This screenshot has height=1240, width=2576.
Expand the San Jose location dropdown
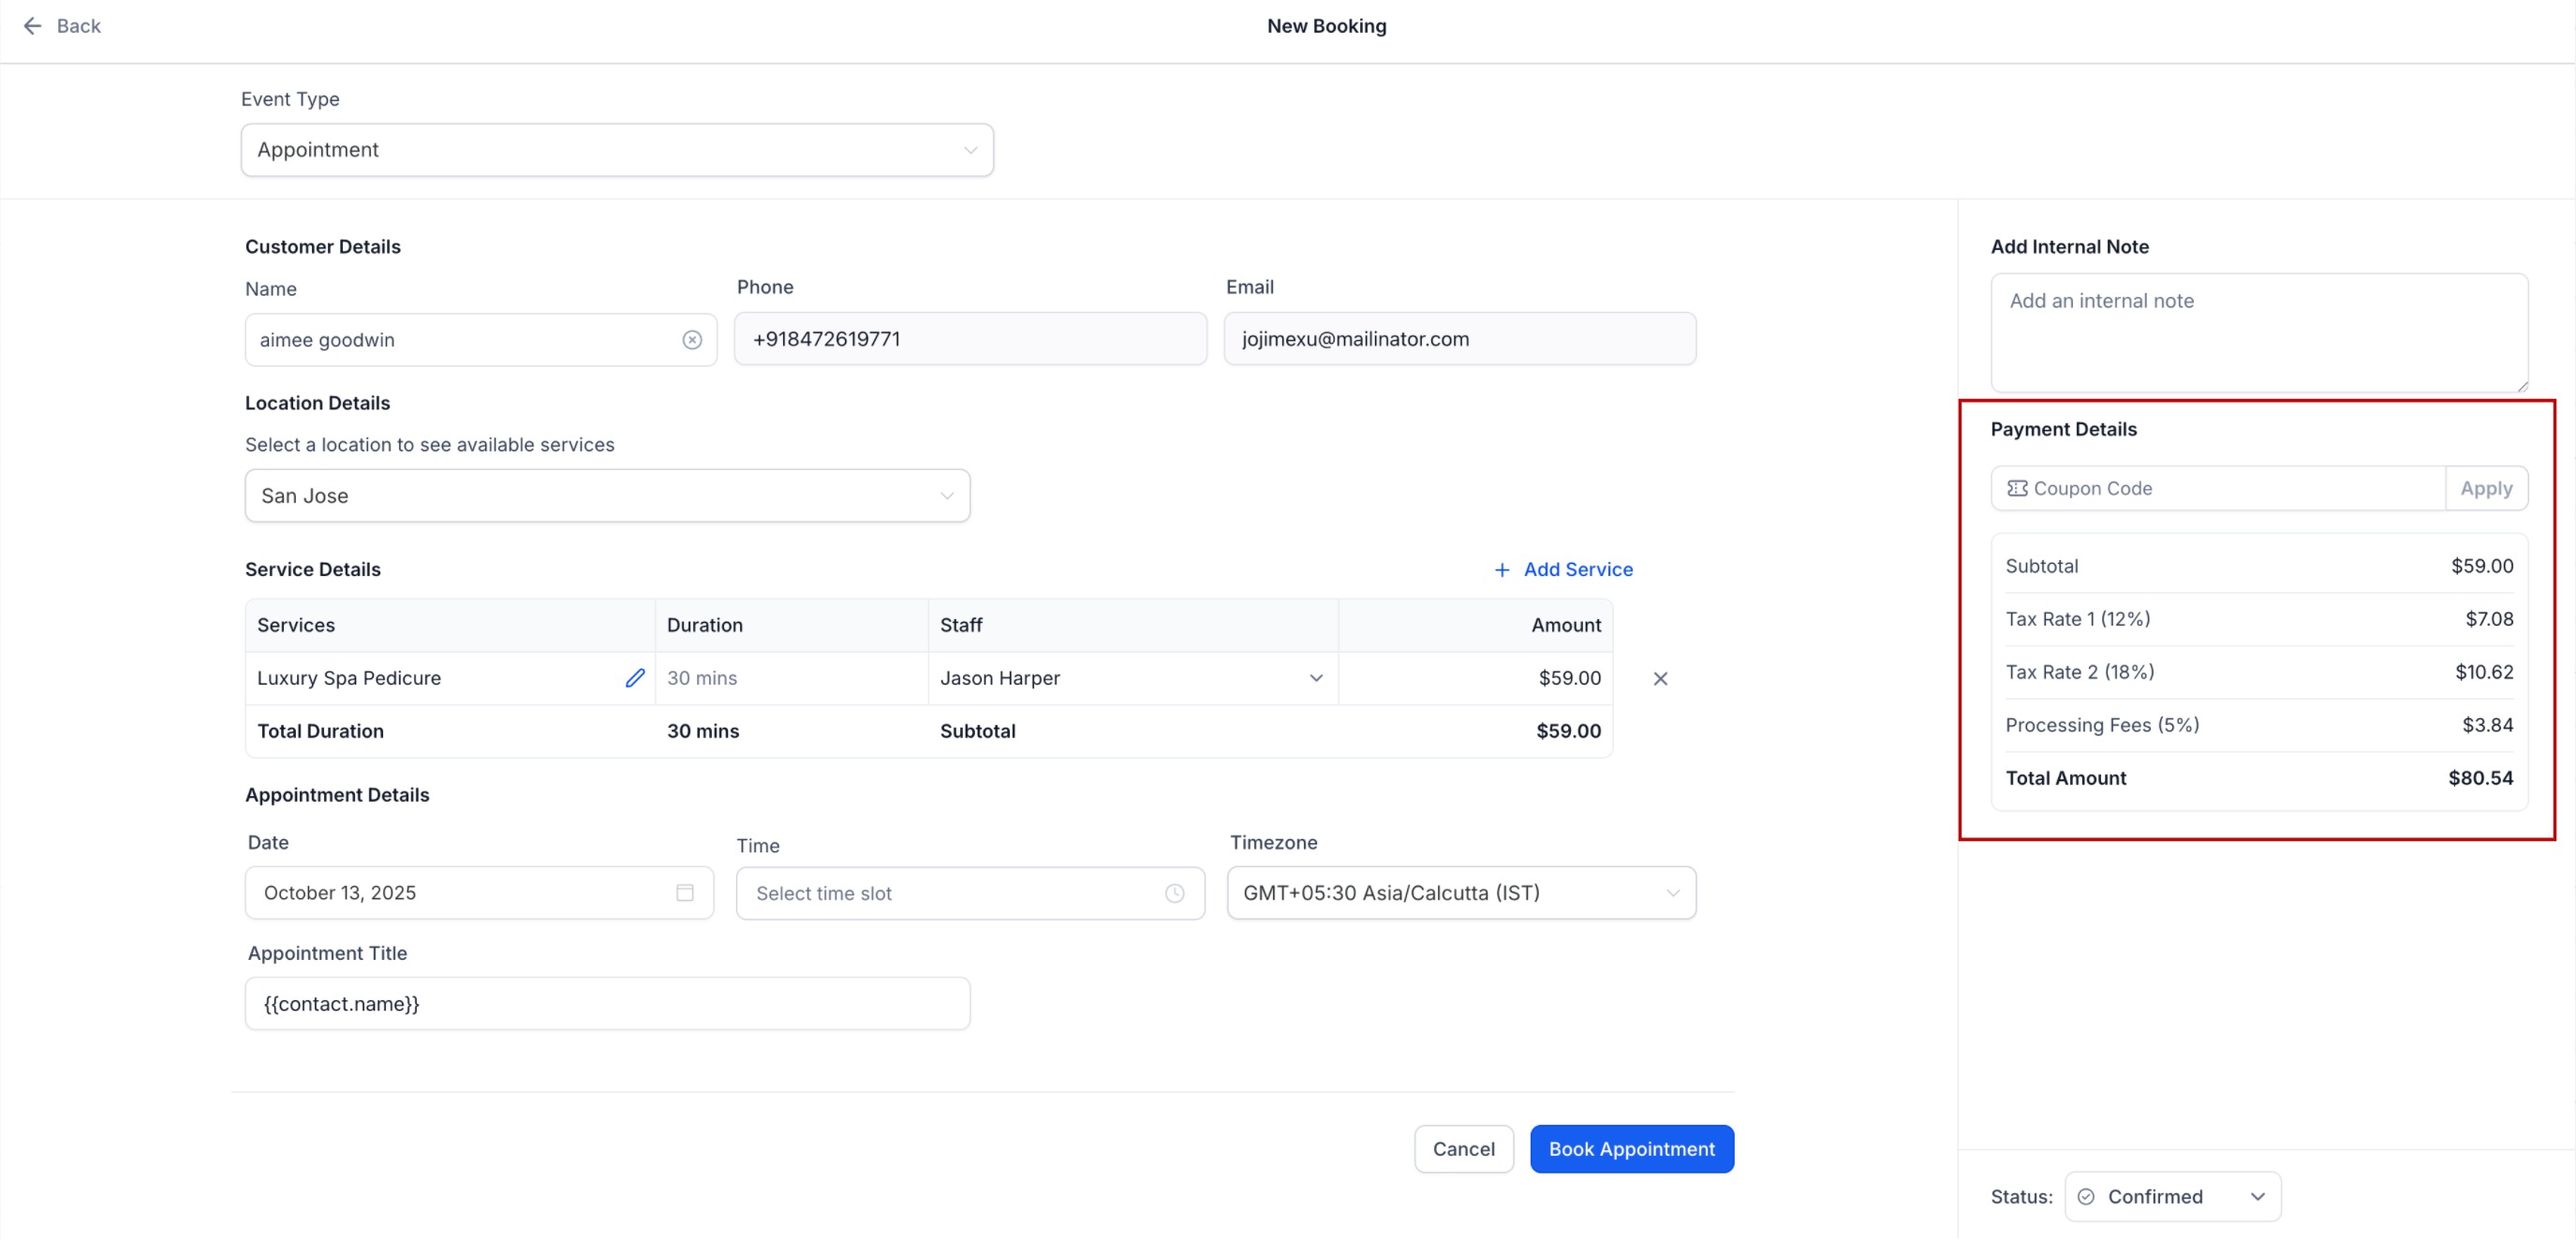607,496
